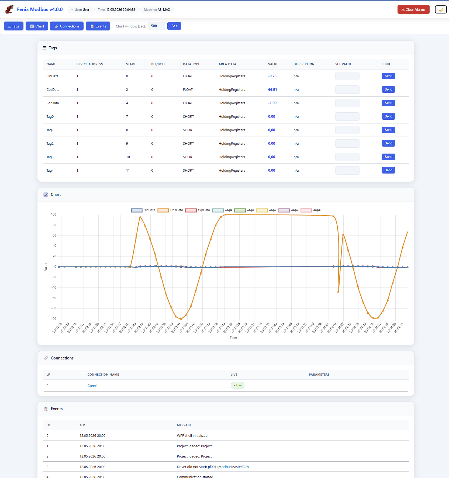The image size is (449, 478).
Task: Toggle the SqrData series in chart legend
Action: [198, 210]
